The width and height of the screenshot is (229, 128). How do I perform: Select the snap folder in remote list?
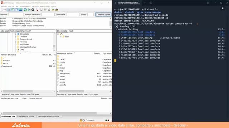tap(61, 71)
